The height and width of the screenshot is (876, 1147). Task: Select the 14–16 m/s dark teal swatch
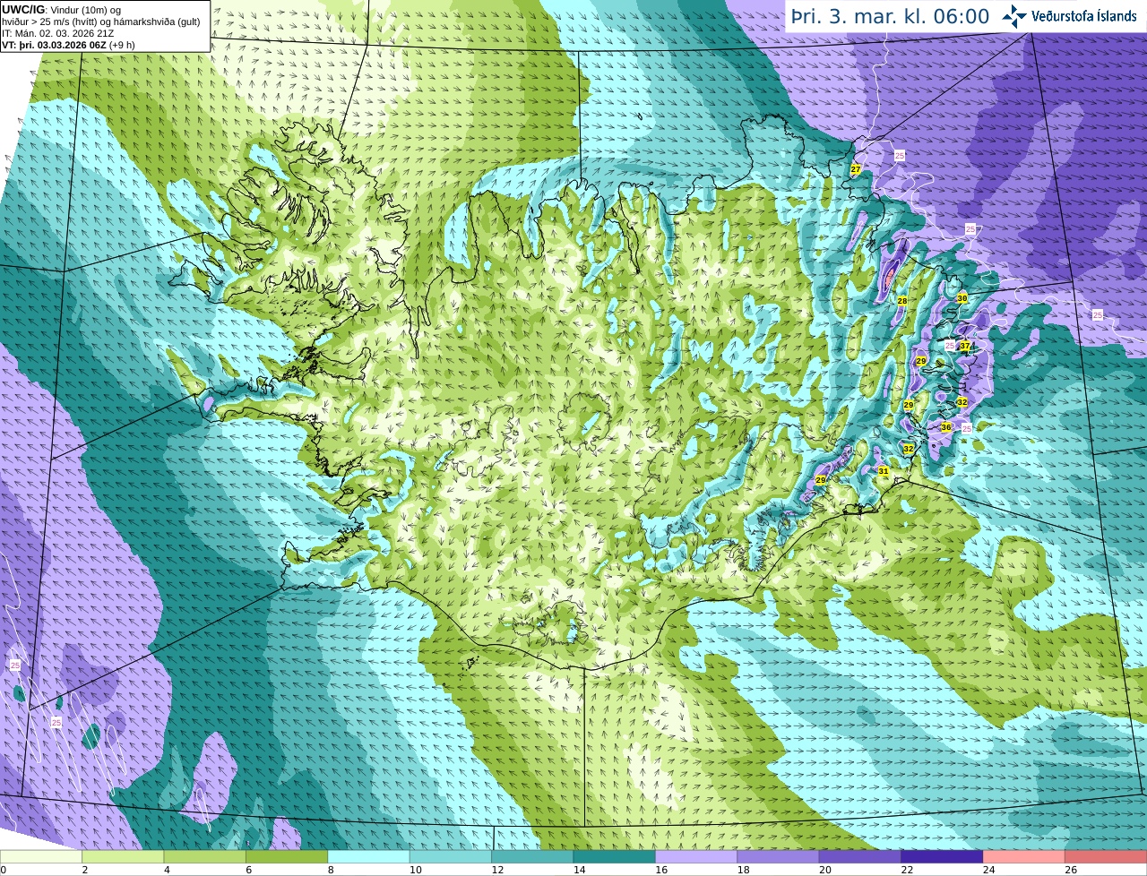[x=615, y=856]
